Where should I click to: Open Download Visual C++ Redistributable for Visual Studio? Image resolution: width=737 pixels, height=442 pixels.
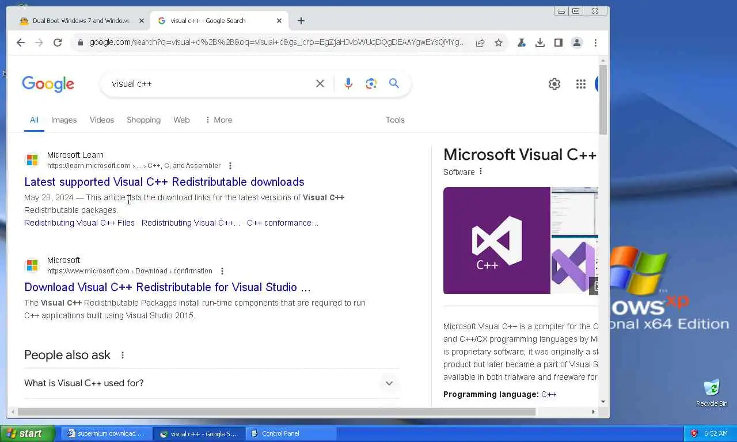pos(168,287)
